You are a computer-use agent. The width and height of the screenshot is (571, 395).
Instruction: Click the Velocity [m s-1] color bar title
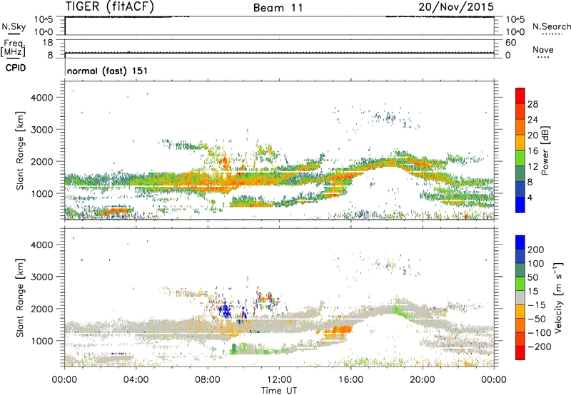click(x=557, y=297)
